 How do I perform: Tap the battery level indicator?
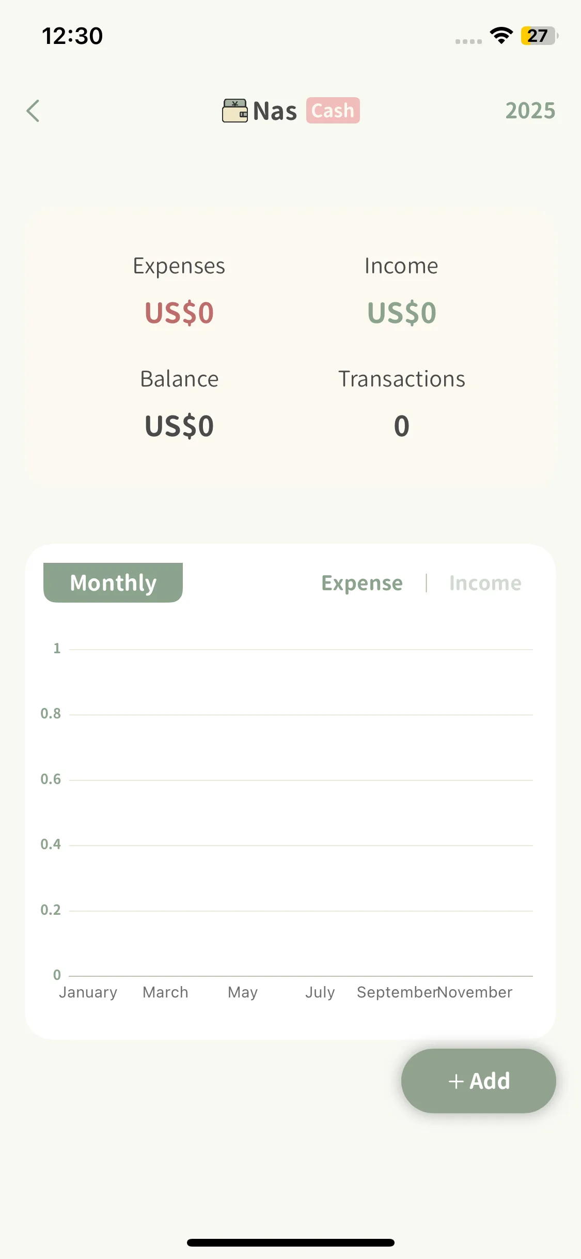(x=539, y=36)
